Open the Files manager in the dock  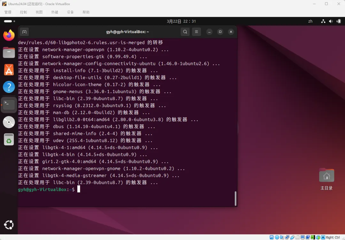(9, 53)
